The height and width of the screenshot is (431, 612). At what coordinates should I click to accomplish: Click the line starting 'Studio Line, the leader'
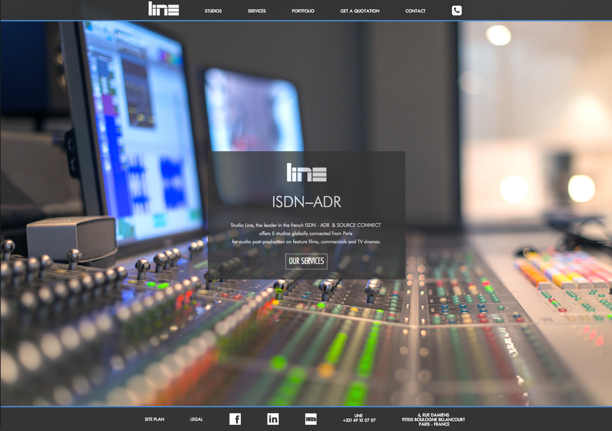point(306,225)
